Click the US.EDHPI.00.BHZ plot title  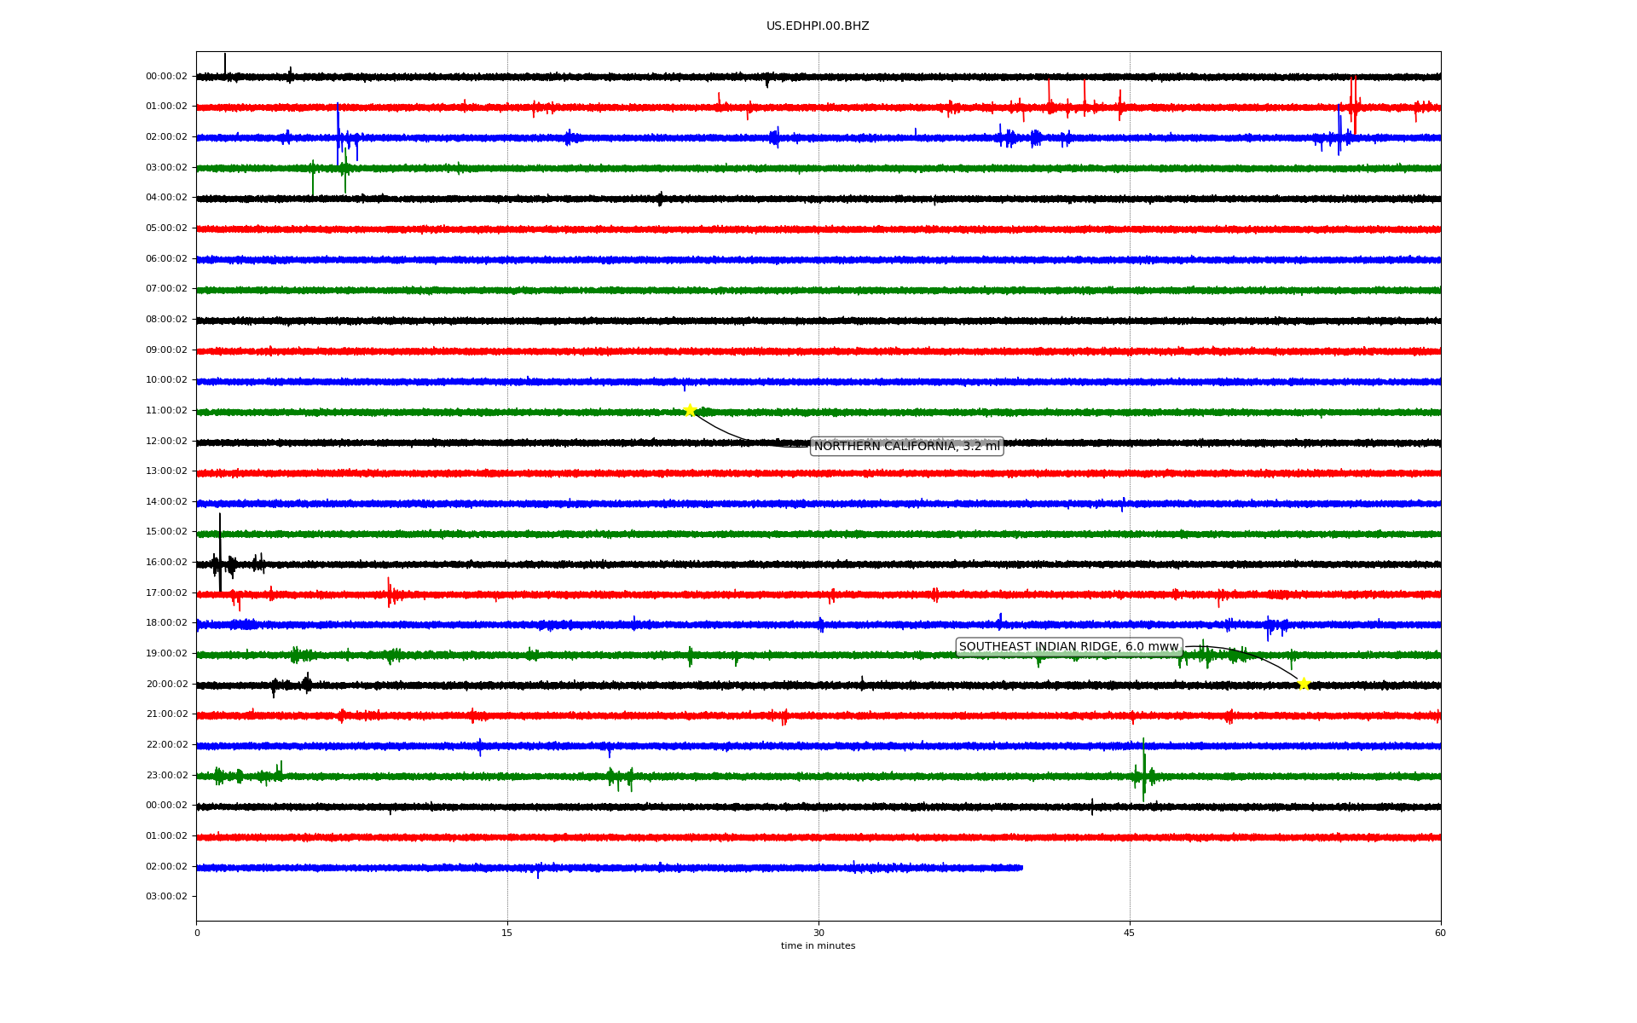pos(818,26)
